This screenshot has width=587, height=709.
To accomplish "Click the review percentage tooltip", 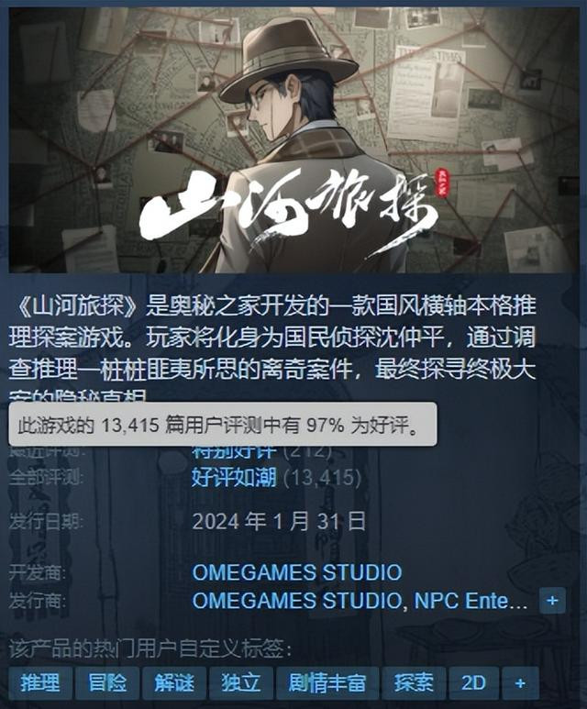I will (x=223, y=425).
